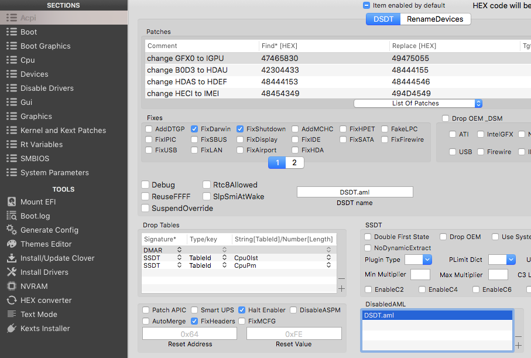
Task: Open signature stepper for DMAR row
Action: coord(179,250)
